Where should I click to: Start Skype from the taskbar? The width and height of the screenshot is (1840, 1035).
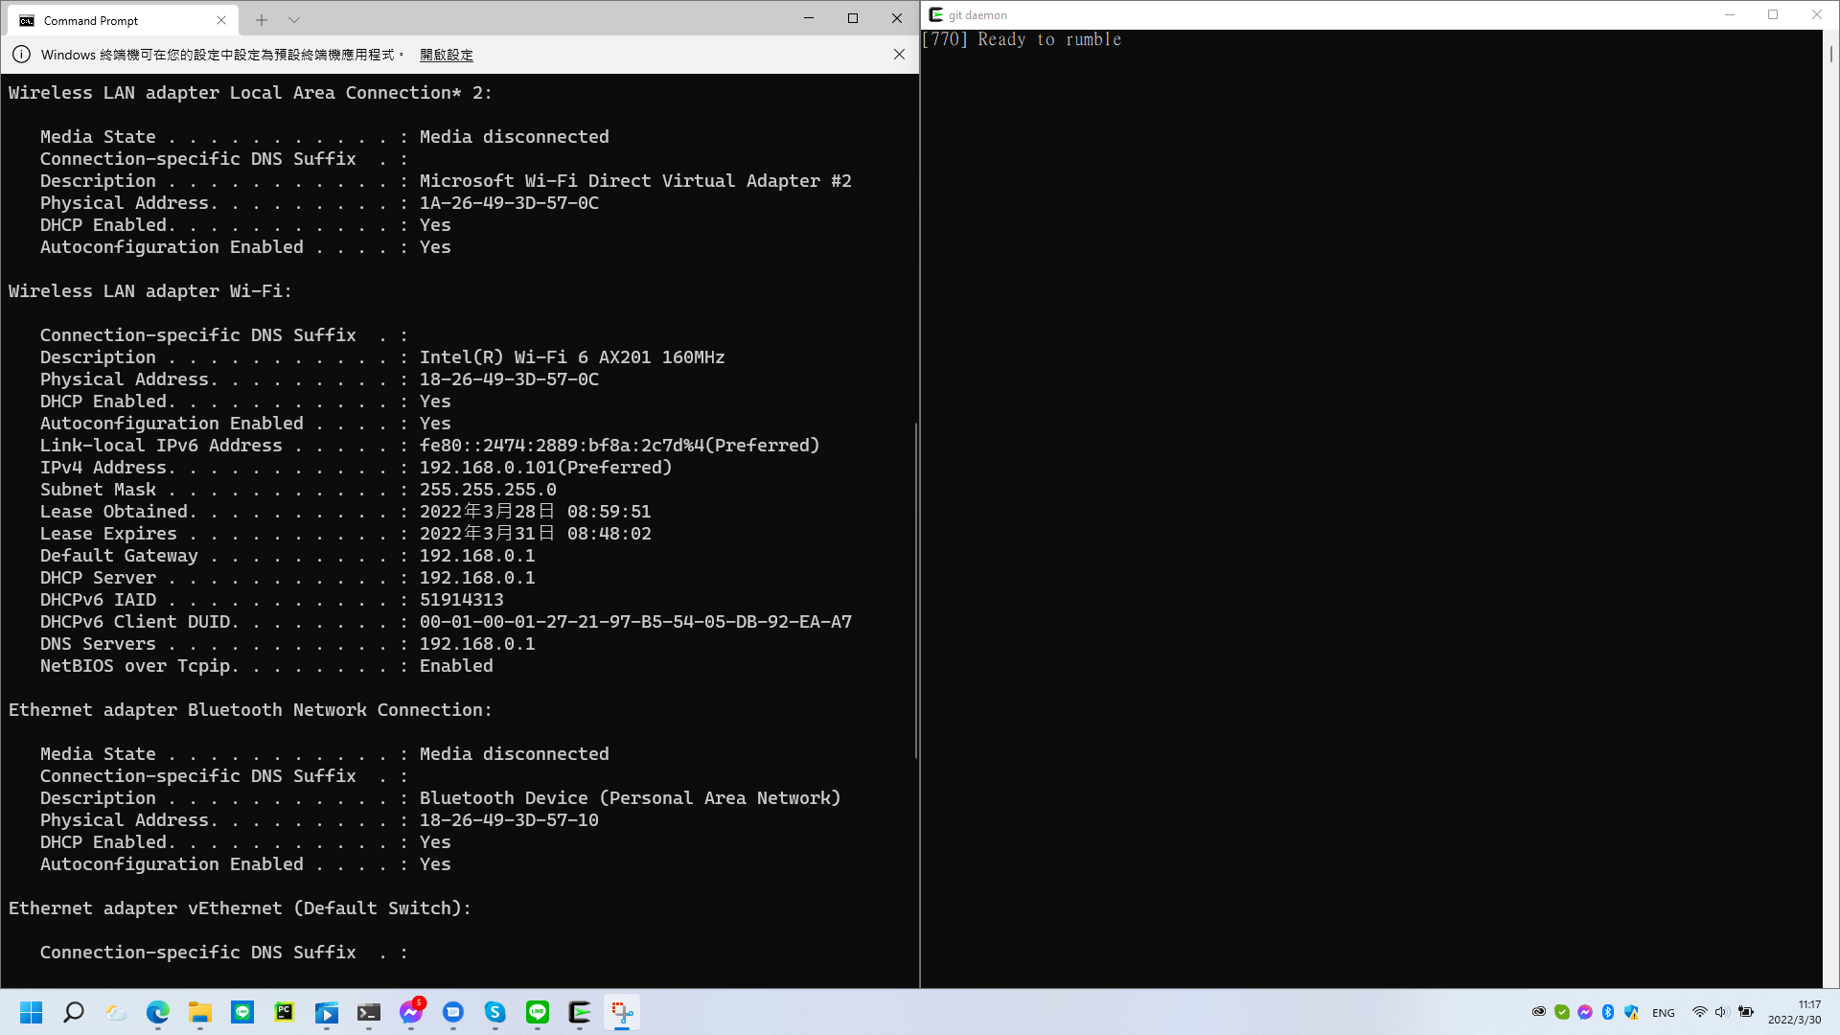tap(494, 1012)
